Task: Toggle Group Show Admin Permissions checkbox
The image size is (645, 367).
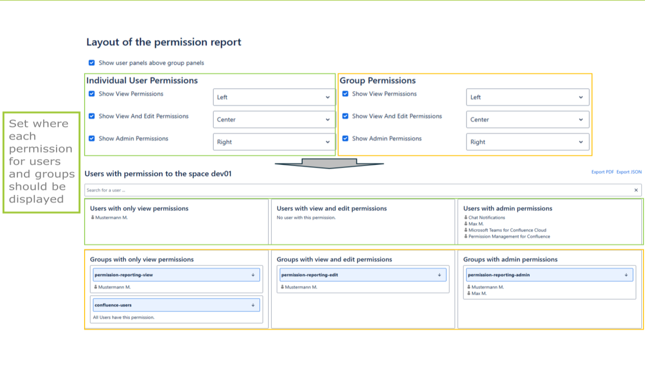Action: 345,139
